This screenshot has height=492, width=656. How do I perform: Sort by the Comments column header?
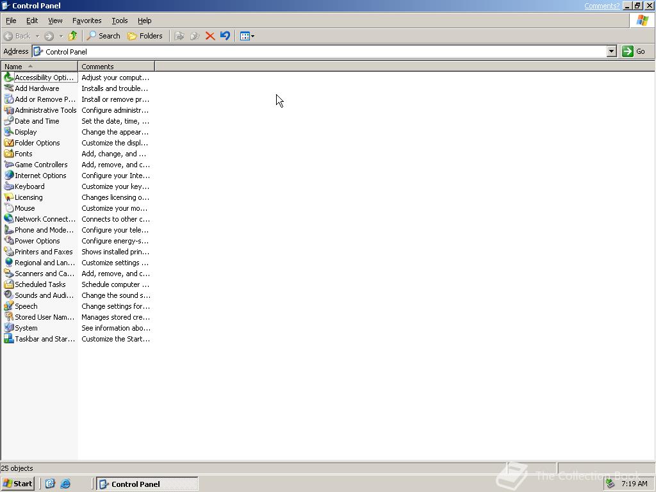pyautogui.click(x=117, y=66)
